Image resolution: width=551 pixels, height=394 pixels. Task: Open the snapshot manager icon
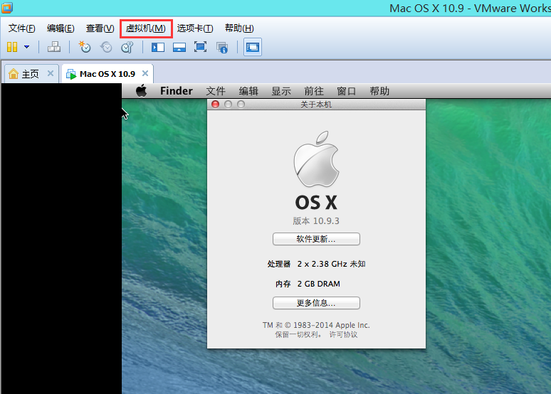point(127,47)
